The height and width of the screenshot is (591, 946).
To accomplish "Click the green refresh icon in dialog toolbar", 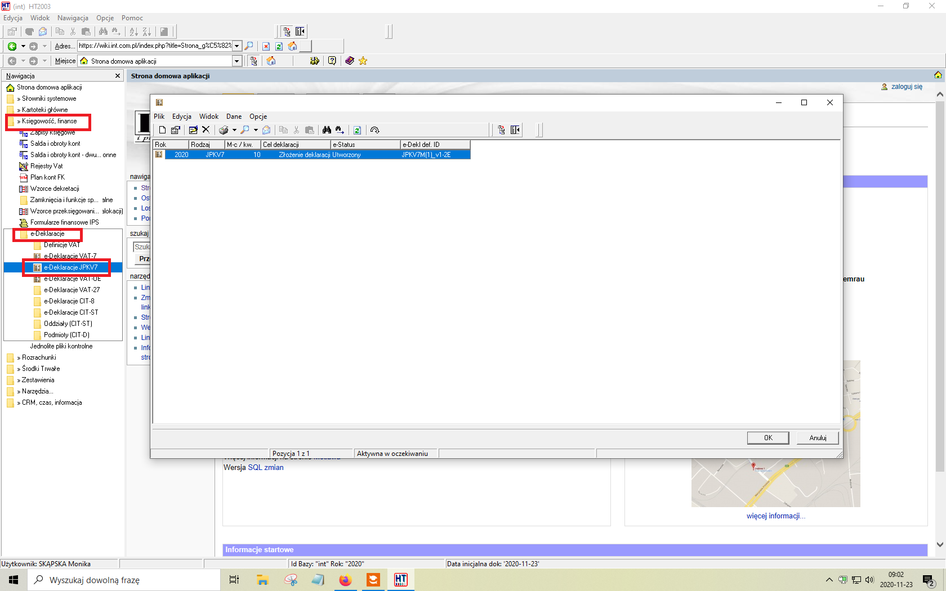I will coord(357,130).
